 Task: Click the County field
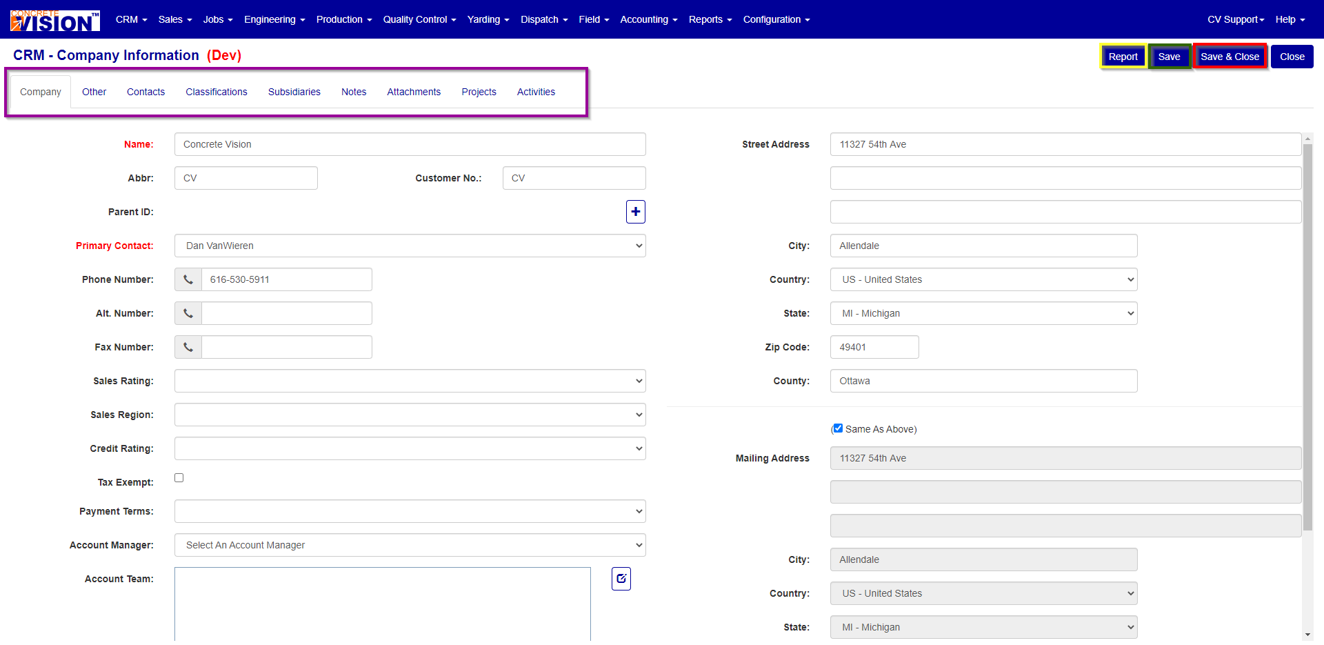point(984,381)
